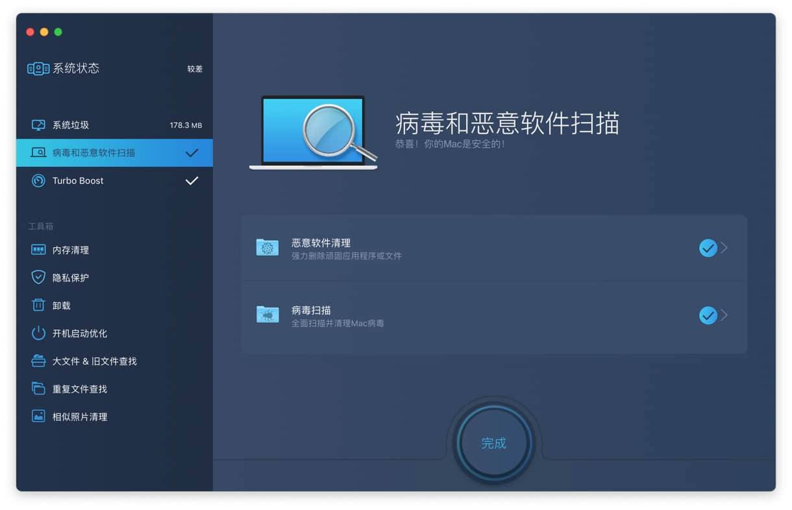The image size is (792, 510).
Task: Click the 恭喜！你的Mac是安全的！ message
Action: point(450,143)
